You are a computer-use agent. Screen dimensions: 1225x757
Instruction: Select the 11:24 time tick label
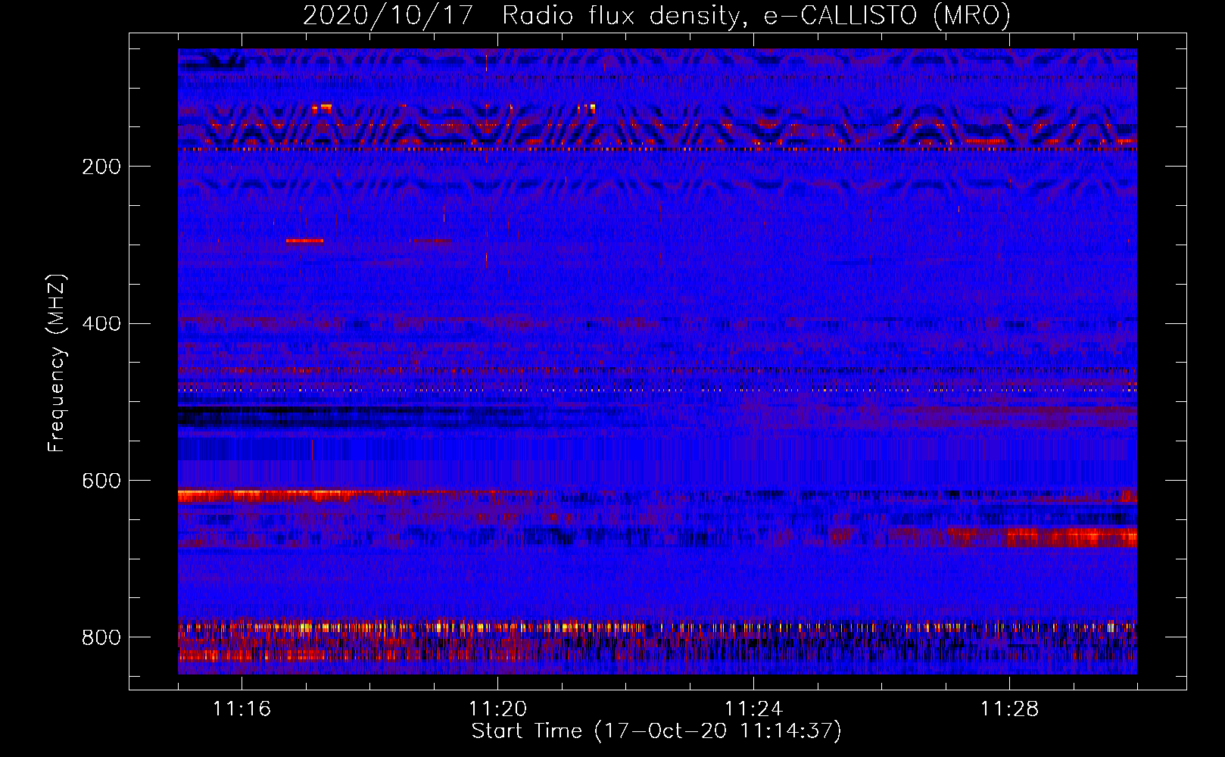tap(754, 709)
